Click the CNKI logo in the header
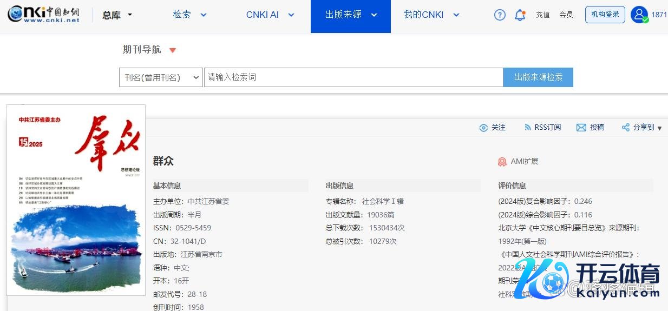Screen dimensions: 668x311 click(x=43, y=15)
